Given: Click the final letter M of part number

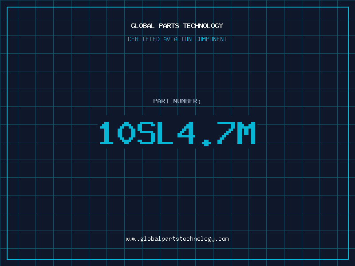Looking at the screenshot, I should 246,133.
